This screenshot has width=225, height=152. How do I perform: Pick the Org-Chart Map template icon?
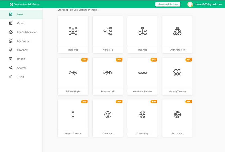[x=177, y=31]
